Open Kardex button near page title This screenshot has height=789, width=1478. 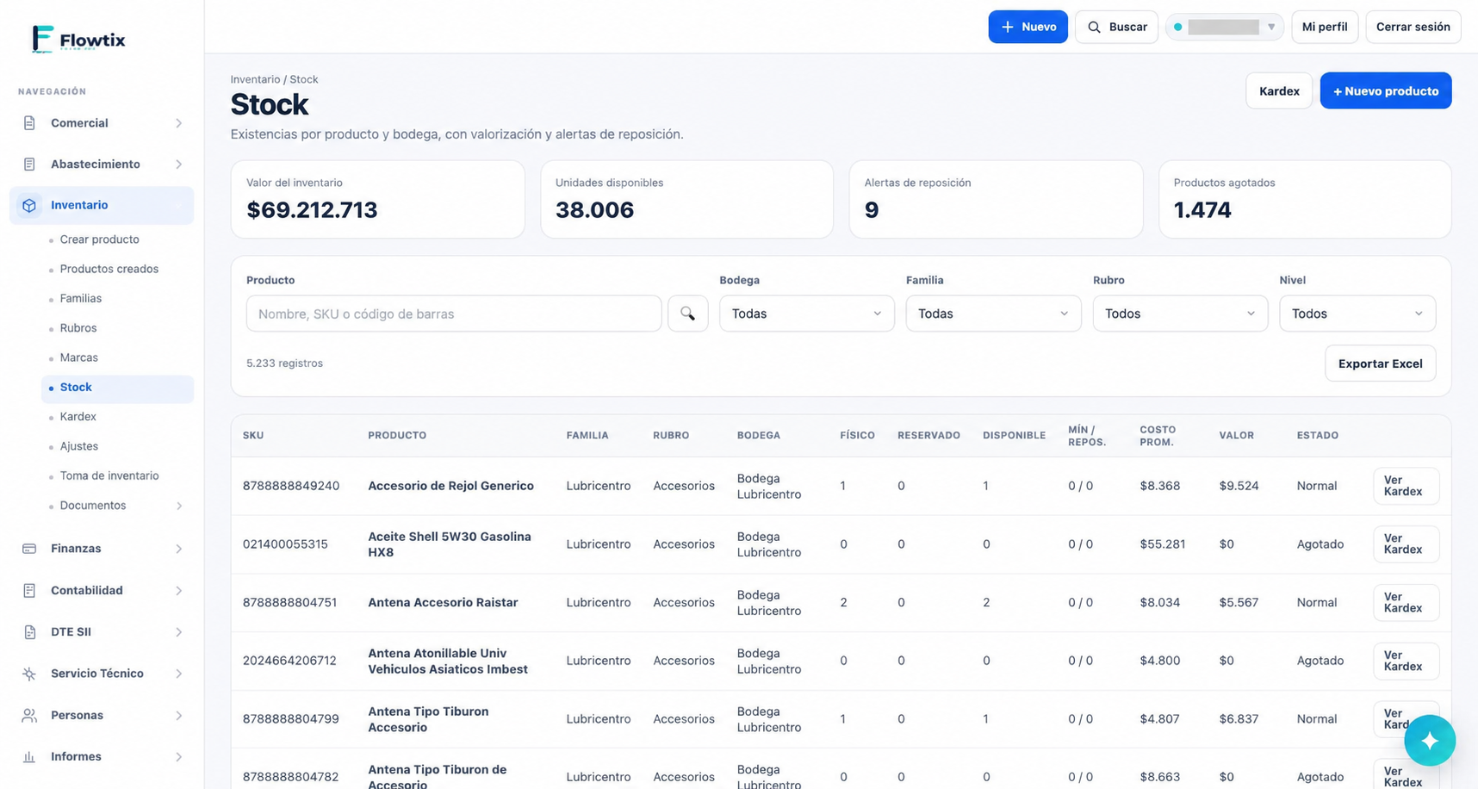(x=1279, y=90)
